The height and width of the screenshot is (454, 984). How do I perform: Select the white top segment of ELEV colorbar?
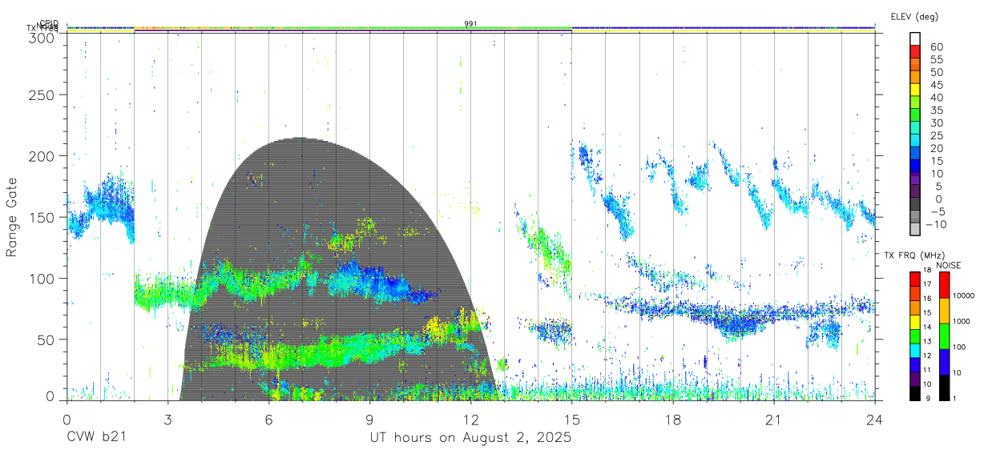[915, 39]
